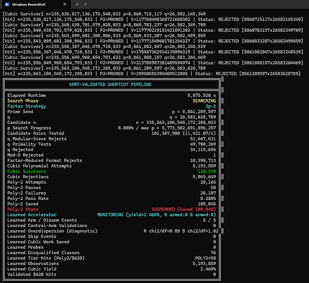Click the first Cubic Survivor log line

tap(104, 14)
